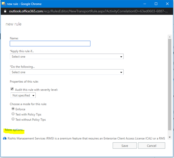
Task: Click the Cancel button
Action: pos(151,146)
